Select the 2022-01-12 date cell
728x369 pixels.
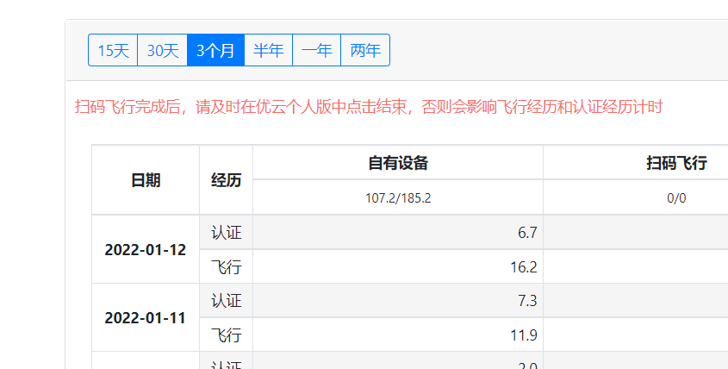146,250
